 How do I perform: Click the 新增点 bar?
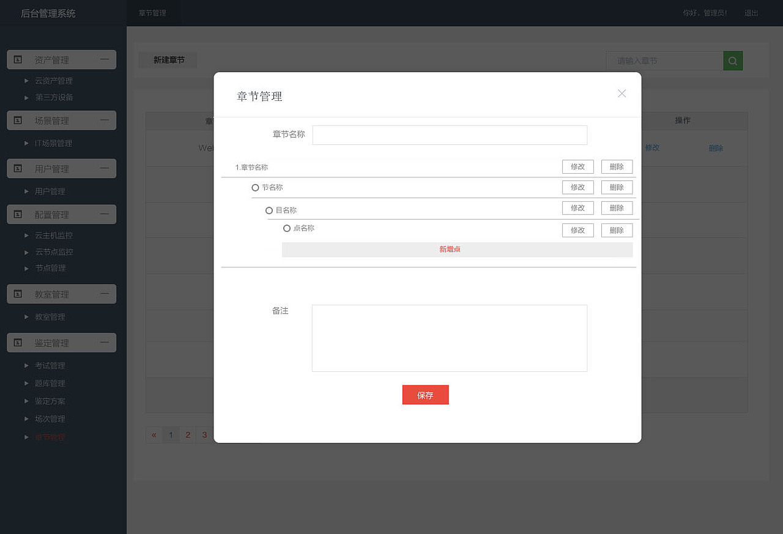click(x=457, y=250)
